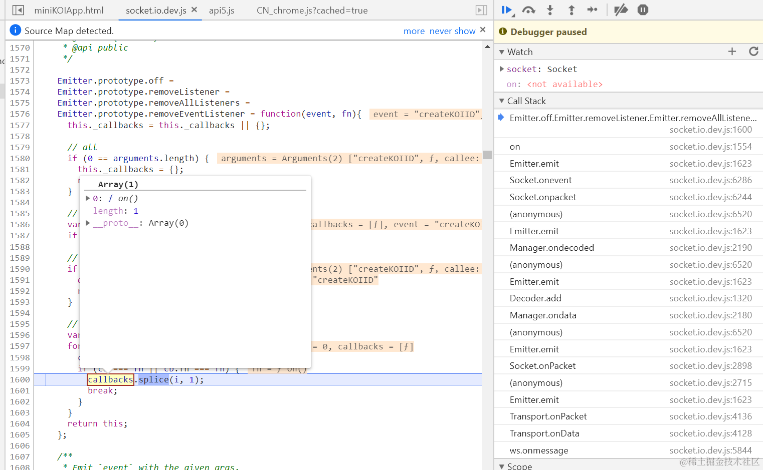Image resolution: width=763 pixels, height=470 pixels.
Task: Step out of current function
Action: click(x=571, y=10)
